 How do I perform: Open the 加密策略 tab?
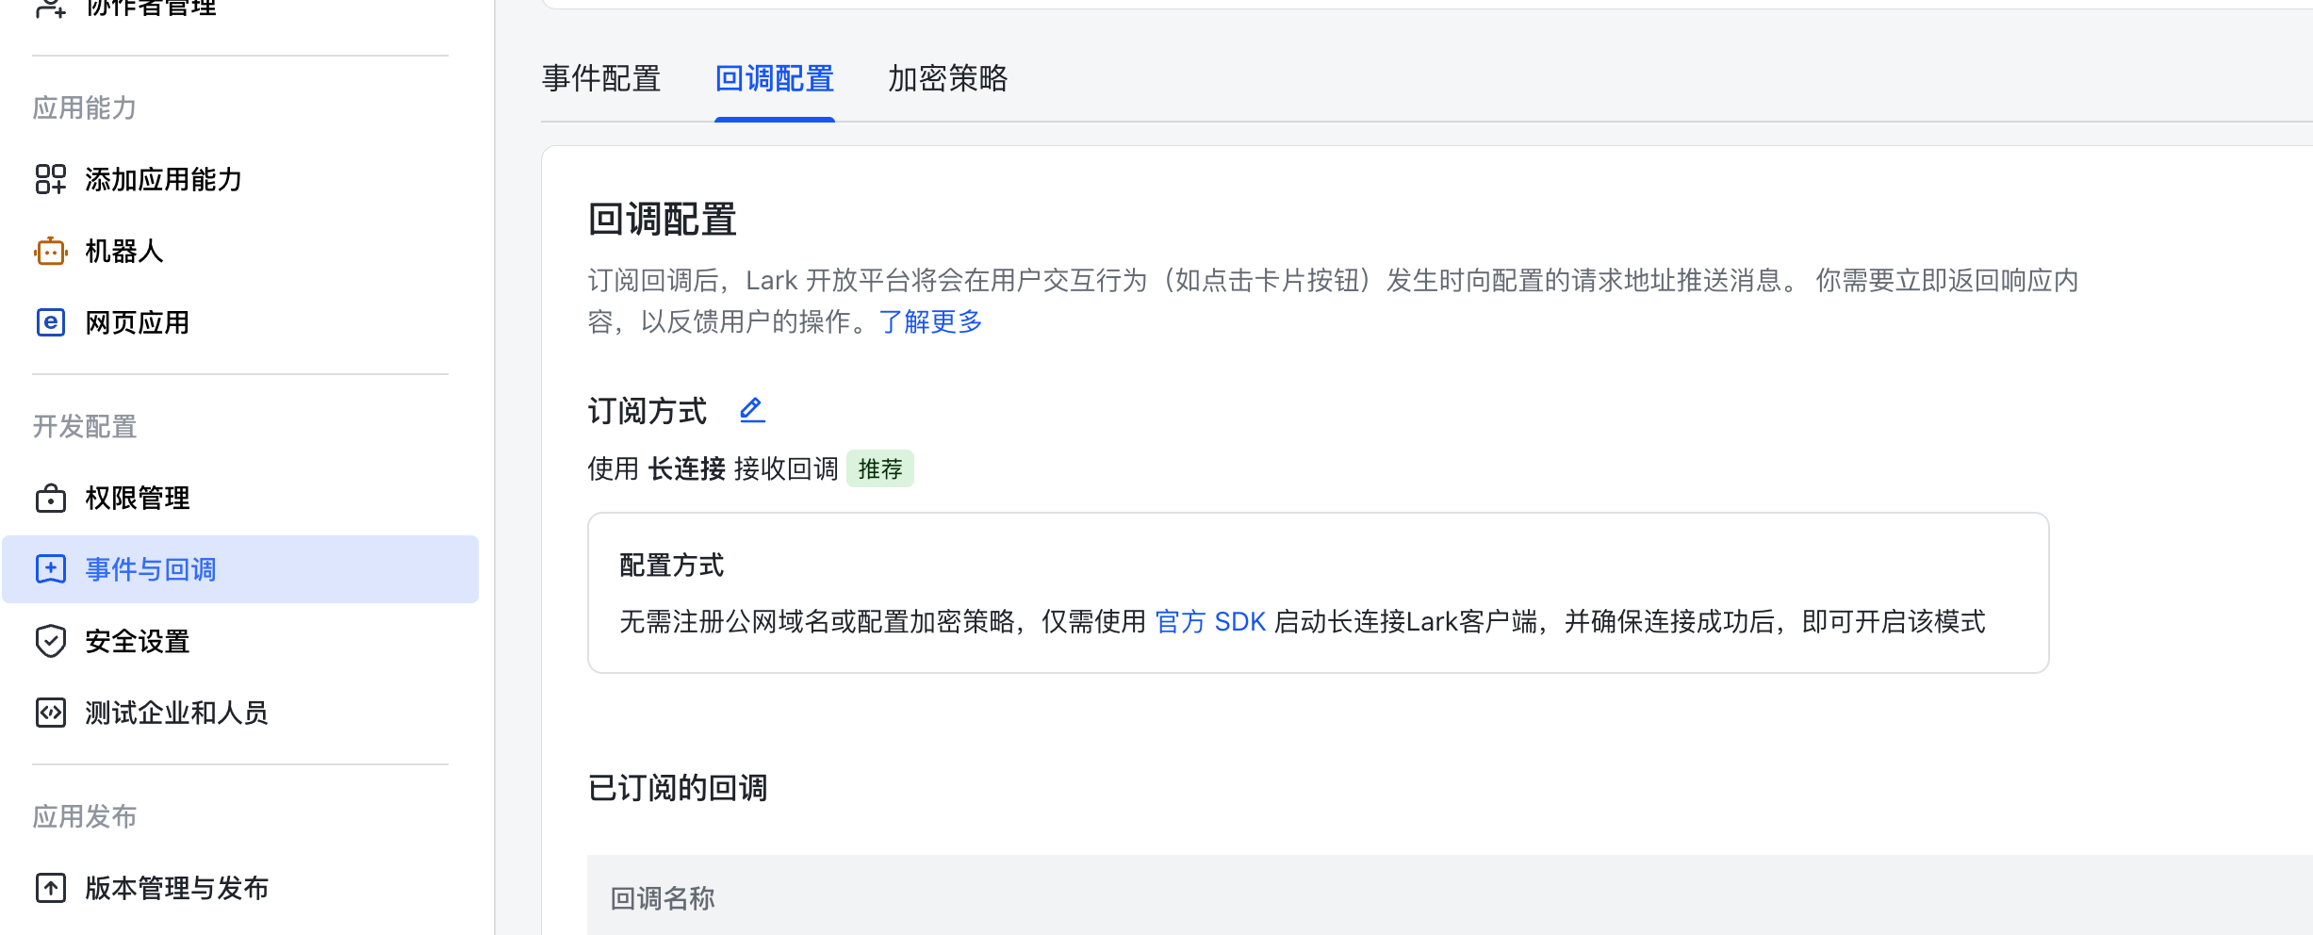tap(947, 78)
